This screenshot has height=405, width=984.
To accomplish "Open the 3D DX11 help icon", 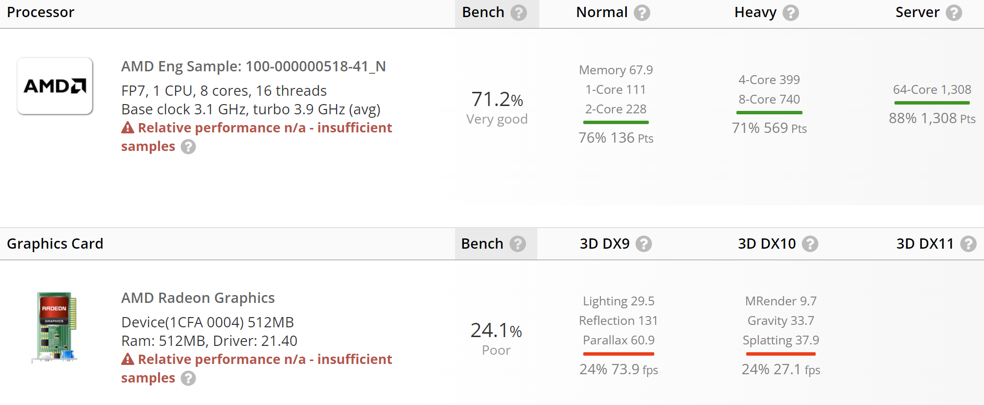I will [x=969, y=244].
